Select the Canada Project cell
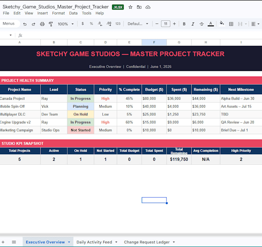This screenshot has width=262, height=247. click(x=20, y=98)
